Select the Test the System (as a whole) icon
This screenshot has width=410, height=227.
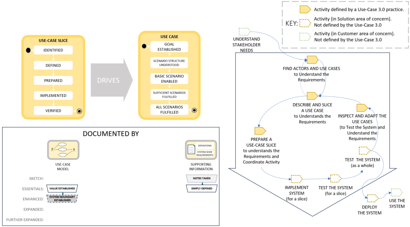coord(364,151)
